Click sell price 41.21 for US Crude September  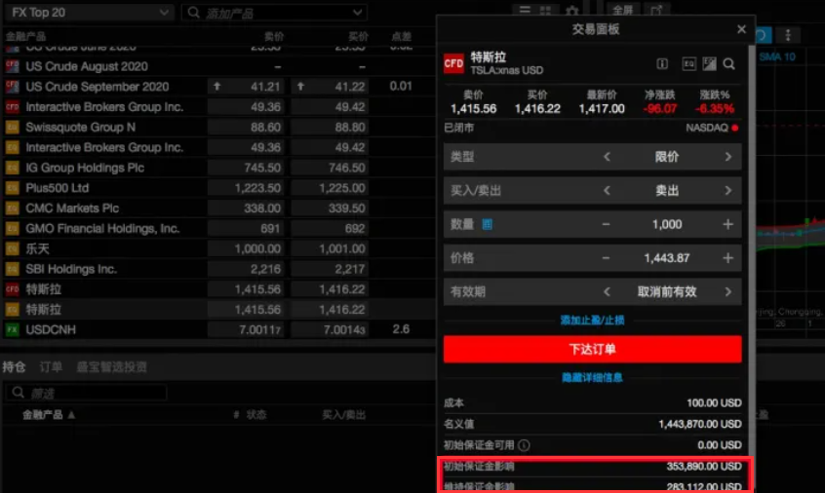pos(246,87)
